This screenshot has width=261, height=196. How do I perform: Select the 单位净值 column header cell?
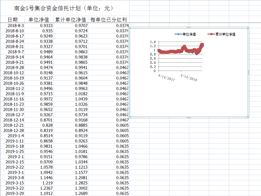[x=39, y=20]
